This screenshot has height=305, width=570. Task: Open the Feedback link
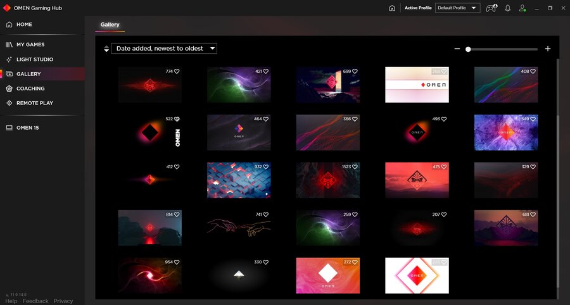pyautogui.click(x=35, y=301)
